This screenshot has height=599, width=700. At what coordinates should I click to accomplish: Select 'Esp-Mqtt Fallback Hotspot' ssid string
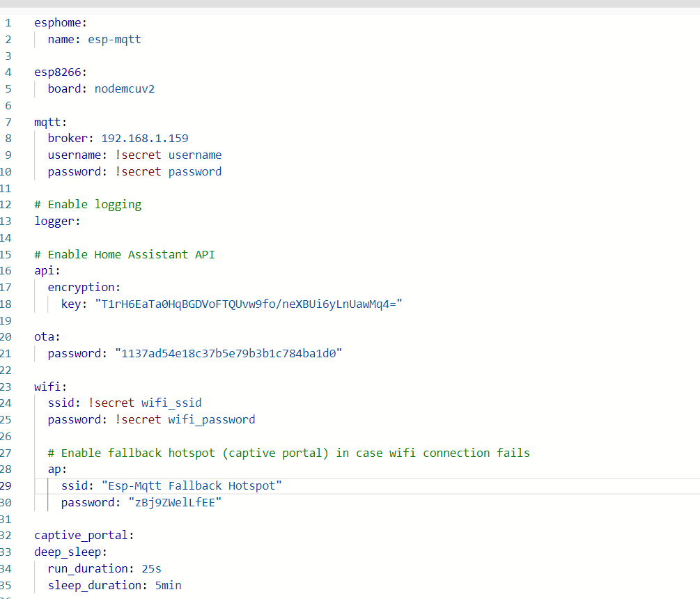point(192,485)
